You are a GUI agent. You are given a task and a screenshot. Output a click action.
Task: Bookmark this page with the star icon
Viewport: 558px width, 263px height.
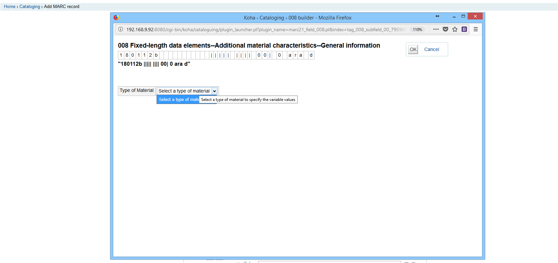pos(455,30)
